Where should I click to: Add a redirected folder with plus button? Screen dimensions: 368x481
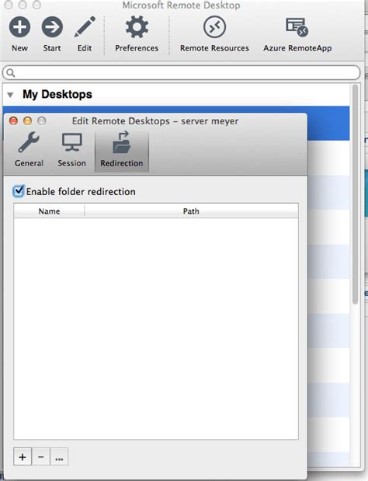point(23,457)
